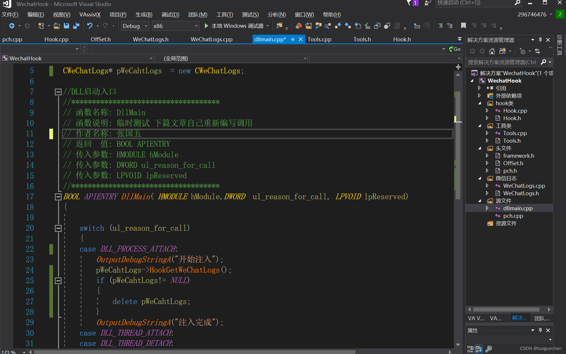Click the New Project toolbar icon
This screenshot has height=354, width=566.
click(41, 26)
